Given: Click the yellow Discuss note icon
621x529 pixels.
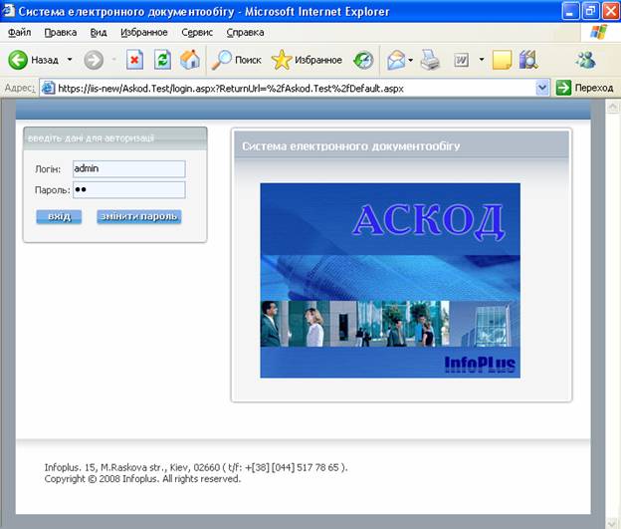Looking at the screenshot, I should point(502,60).
